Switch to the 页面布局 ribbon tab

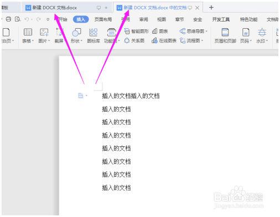click(x=103, y=19)
